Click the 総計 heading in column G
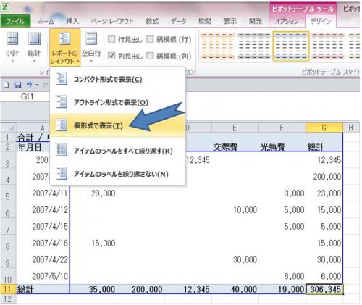The width and height of the screenshot is (362, 305). (x=324, y=147)
